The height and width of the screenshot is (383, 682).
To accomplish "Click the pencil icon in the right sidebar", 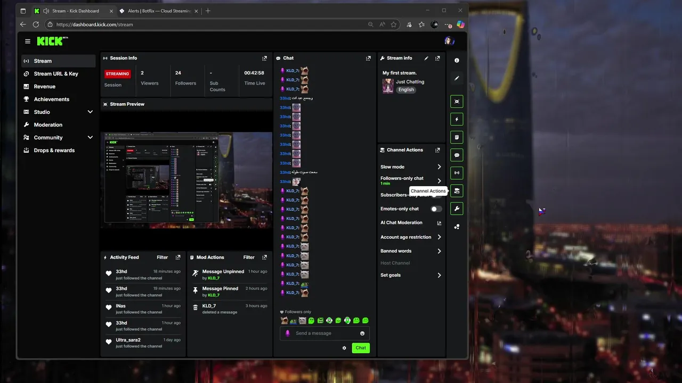I will tap(457, 78).
